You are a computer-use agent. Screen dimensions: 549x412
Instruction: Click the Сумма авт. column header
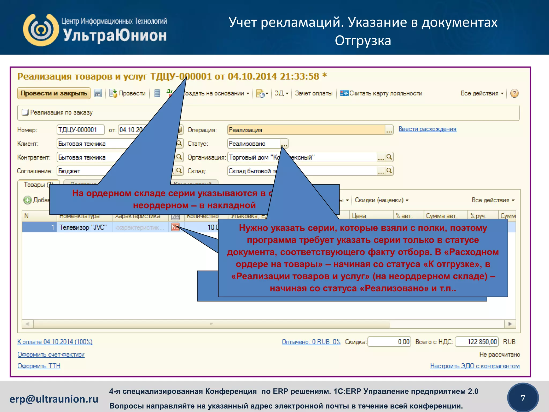446,216
